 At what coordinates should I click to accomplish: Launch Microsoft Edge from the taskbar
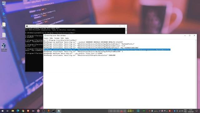18,111
